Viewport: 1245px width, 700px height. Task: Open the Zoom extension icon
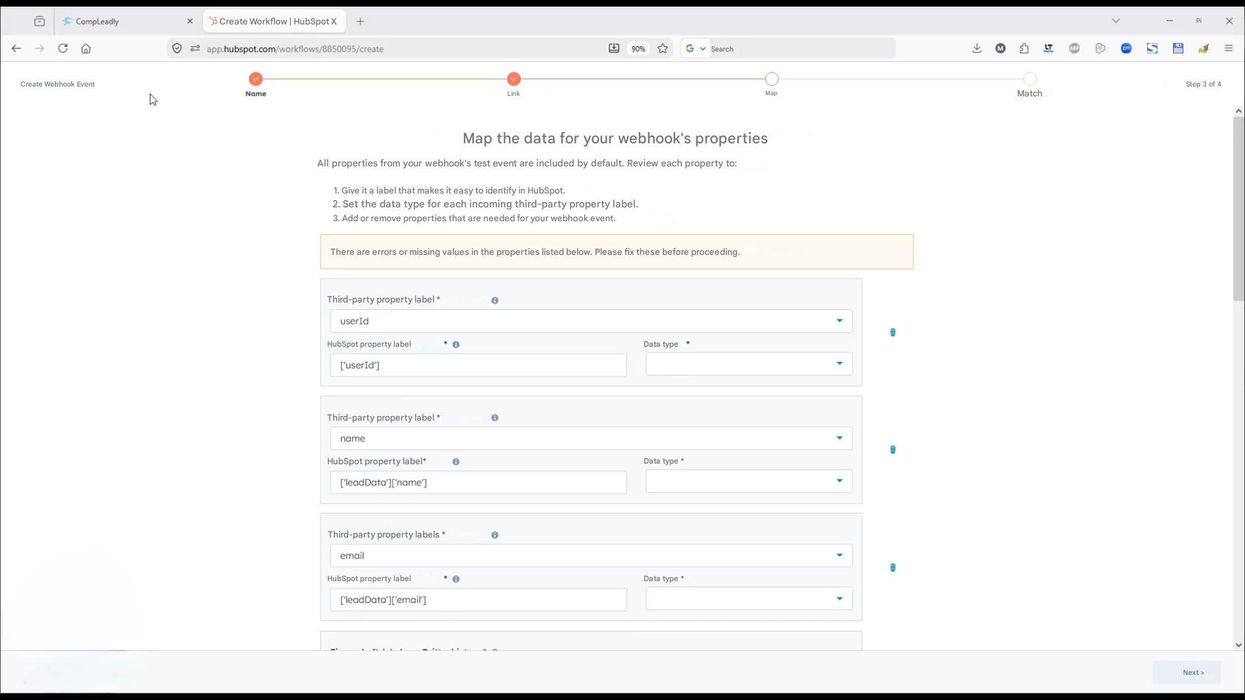(x=1127, y=48)
